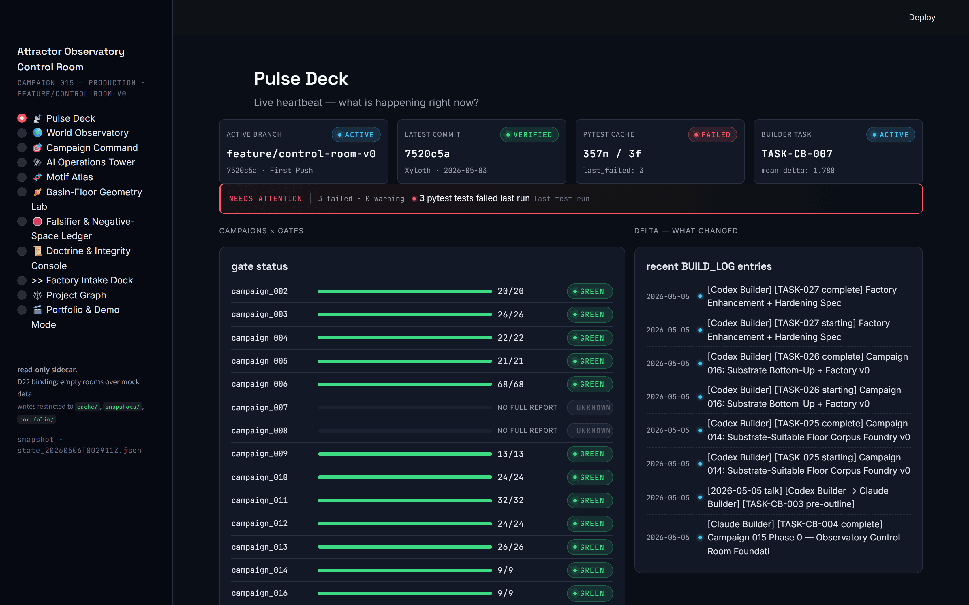Click the globe icon beside World Observatory

[x=37, y=133]
